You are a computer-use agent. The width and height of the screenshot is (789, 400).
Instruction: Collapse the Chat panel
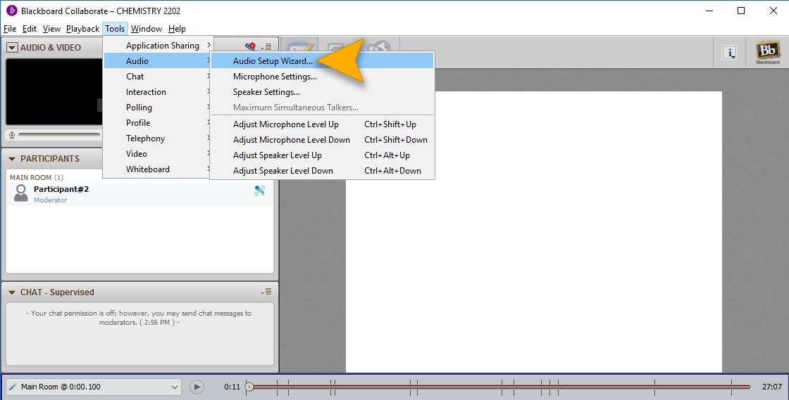(x=12, y=292)
